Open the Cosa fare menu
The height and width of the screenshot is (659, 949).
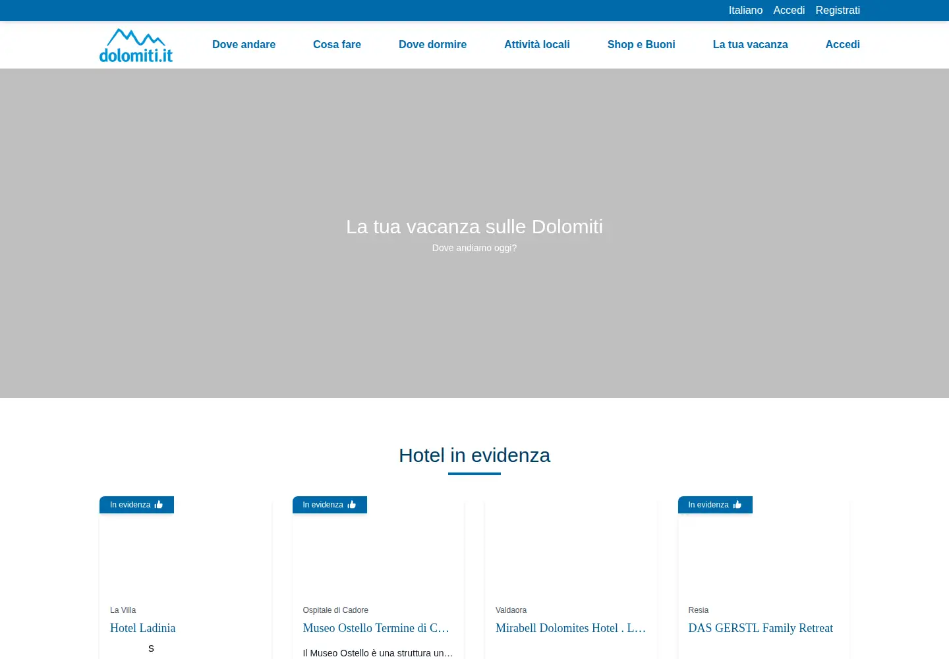(337, 45)
